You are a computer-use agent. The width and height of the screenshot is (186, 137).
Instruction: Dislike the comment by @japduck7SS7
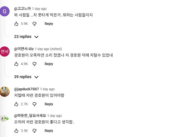pos(34,104)
